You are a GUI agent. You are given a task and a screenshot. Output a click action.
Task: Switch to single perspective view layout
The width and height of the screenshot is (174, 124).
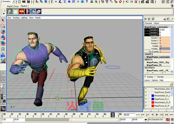(x=3, y=74)
